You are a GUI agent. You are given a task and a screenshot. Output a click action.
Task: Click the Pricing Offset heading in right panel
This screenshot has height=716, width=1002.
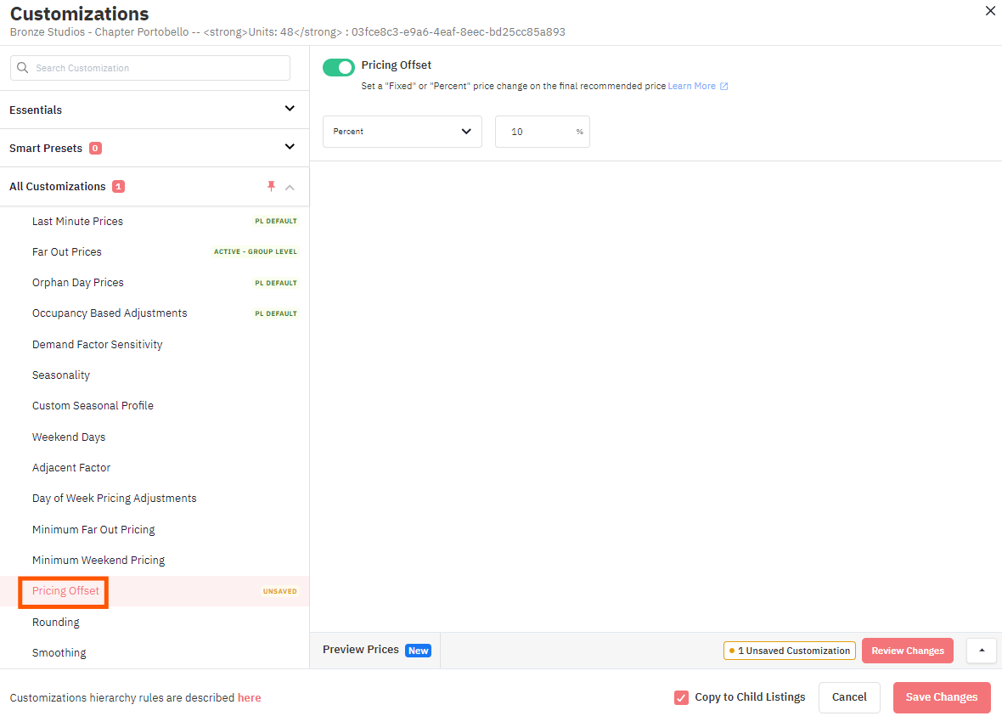tap(397, 65)
